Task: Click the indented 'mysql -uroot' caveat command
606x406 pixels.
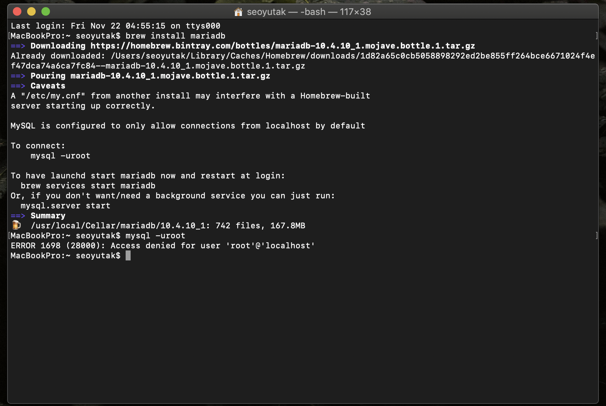Action: (x=61, y=156)
